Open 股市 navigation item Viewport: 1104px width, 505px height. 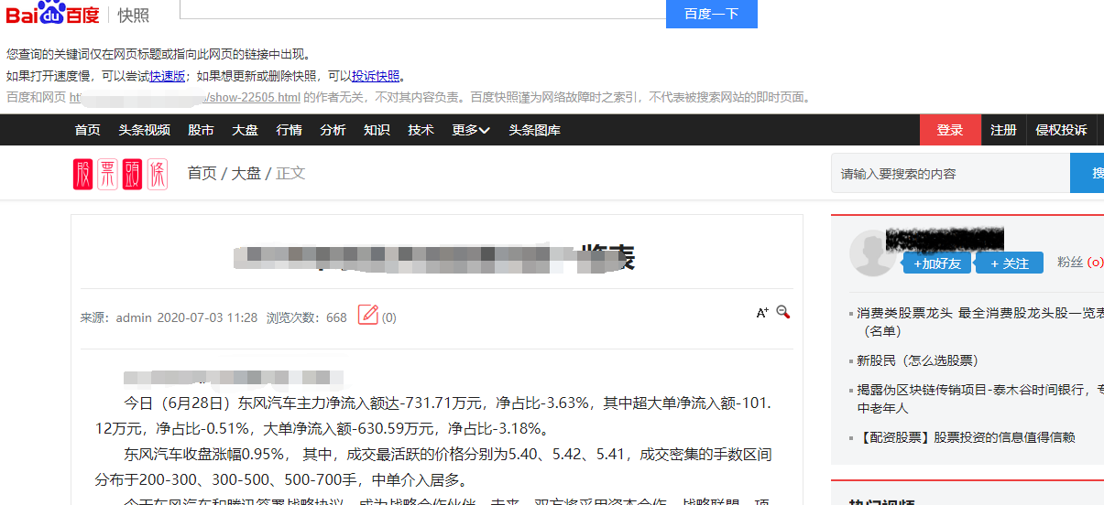click(x=201, y=130)
